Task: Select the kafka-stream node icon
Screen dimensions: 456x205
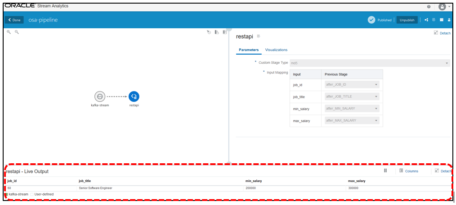Action: [x=99, y=96]
